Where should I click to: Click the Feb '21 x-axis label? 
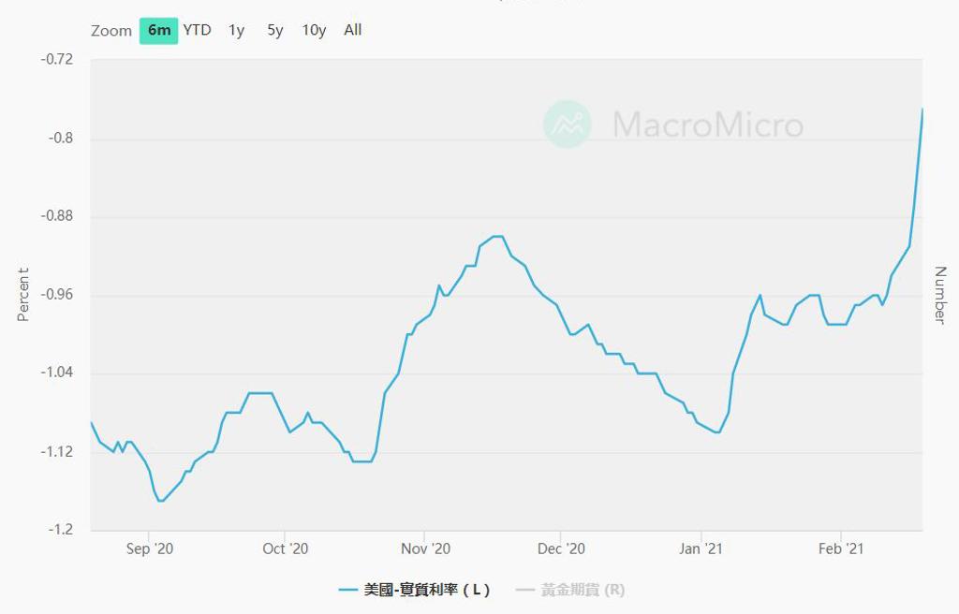pyautogui.click(x=841, y=549)
